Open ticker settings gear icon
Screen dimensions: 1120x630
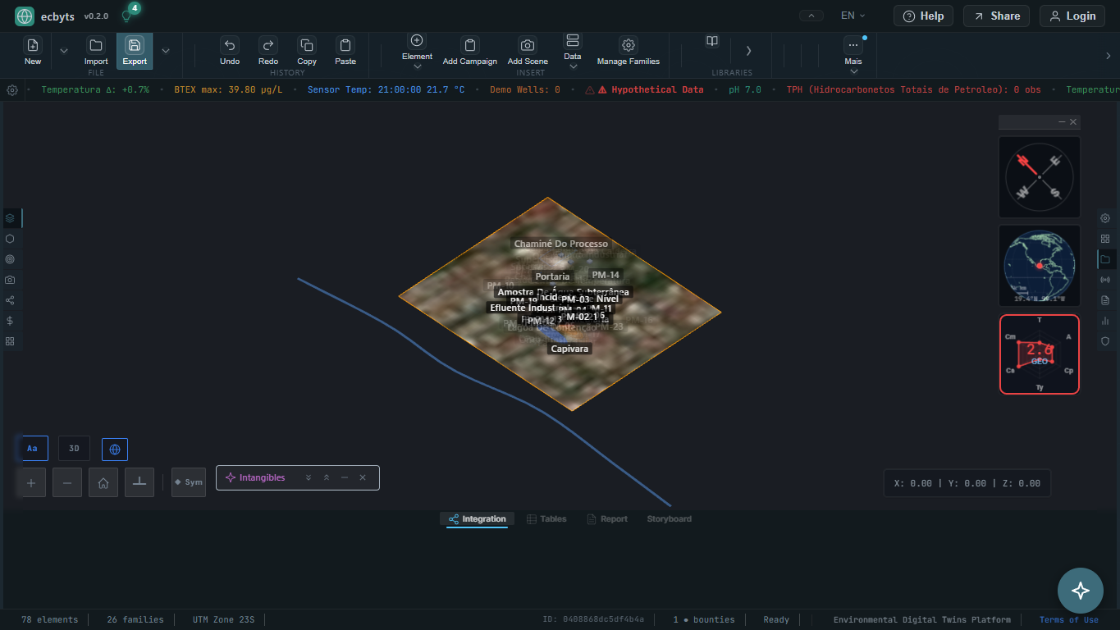[12, 90]
